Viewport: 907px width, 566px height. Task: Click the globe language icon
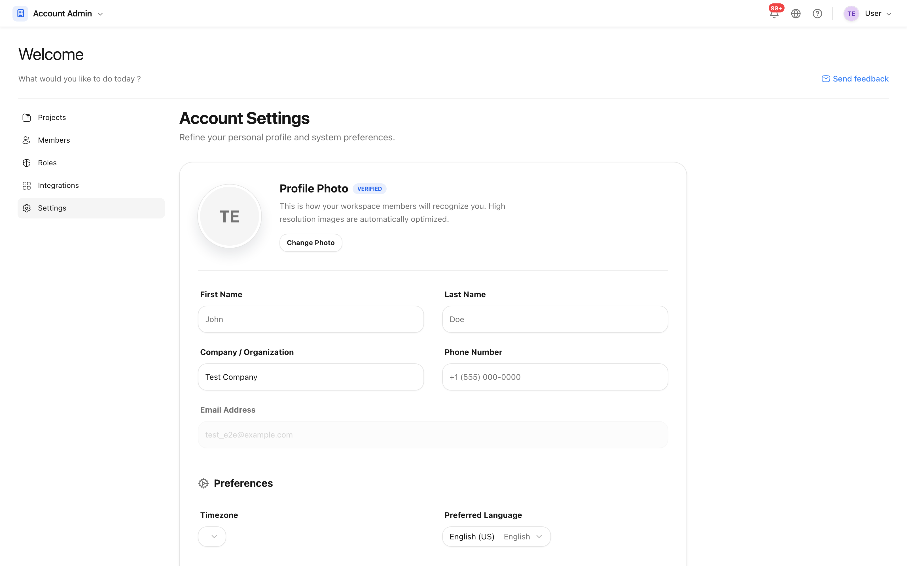pos(796,14)
